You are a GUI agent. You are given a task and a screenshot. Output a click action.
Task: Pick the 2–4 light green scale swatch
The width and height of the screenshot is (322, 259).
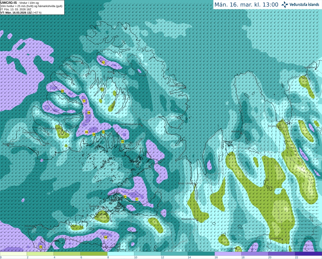point(40,254)
